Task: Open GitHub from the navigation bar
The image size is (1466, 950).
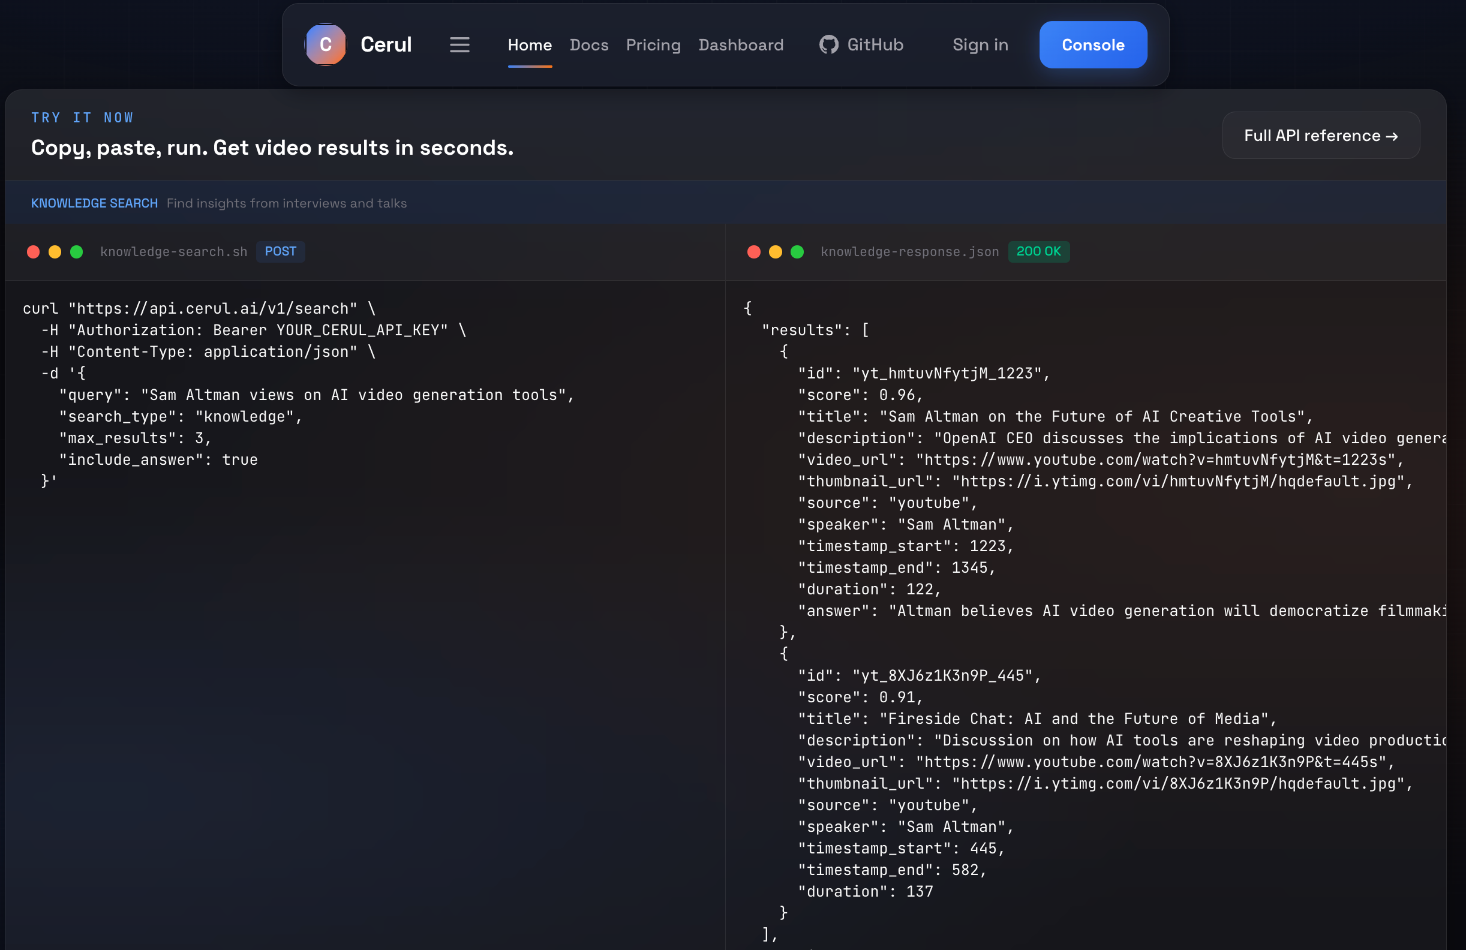Action: tap(861, 44)
